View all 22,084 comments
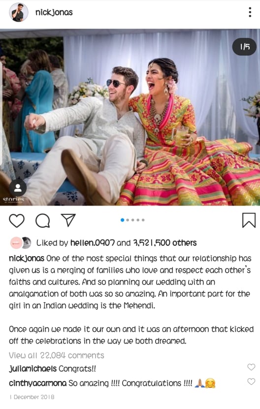 click(57, 355)
